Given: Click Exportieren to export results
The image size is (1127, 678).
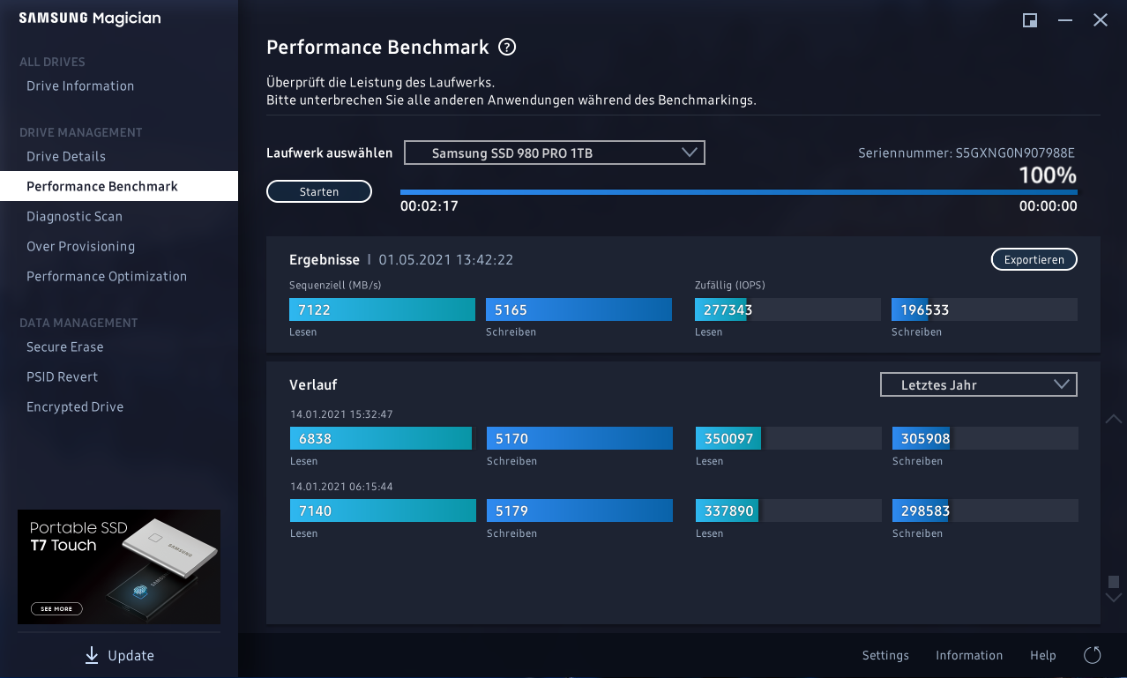Looking at the screenshot, I should pyautogui.click(x=1034, y=259).
